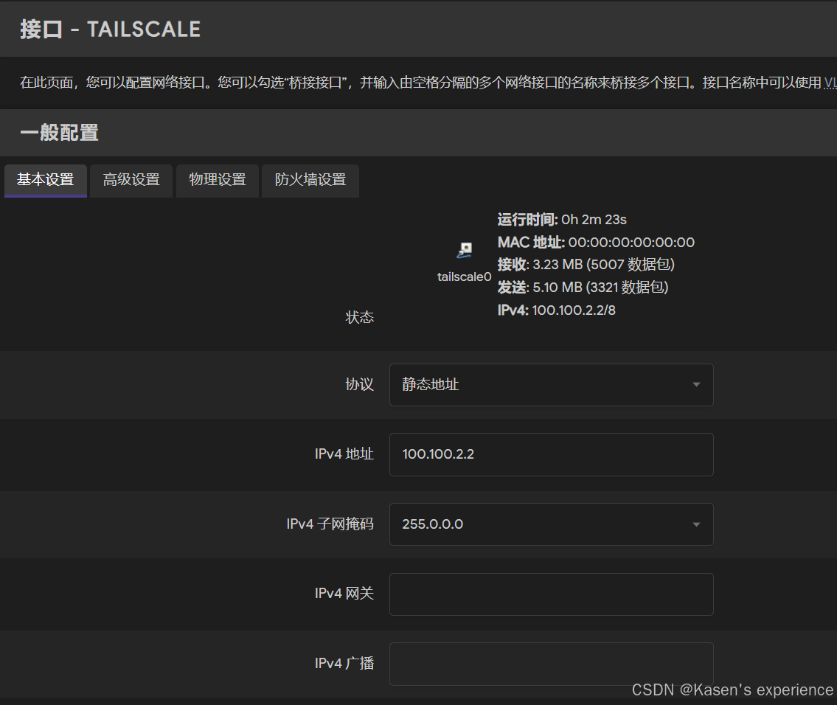The width and height of the screenshot is (837, 705).
Task: Click the 一般配置 section heading
Action: pos(59,132)
